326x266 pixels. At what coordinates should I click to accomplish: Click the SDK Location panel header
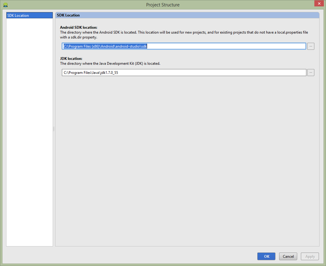(188, 15)
